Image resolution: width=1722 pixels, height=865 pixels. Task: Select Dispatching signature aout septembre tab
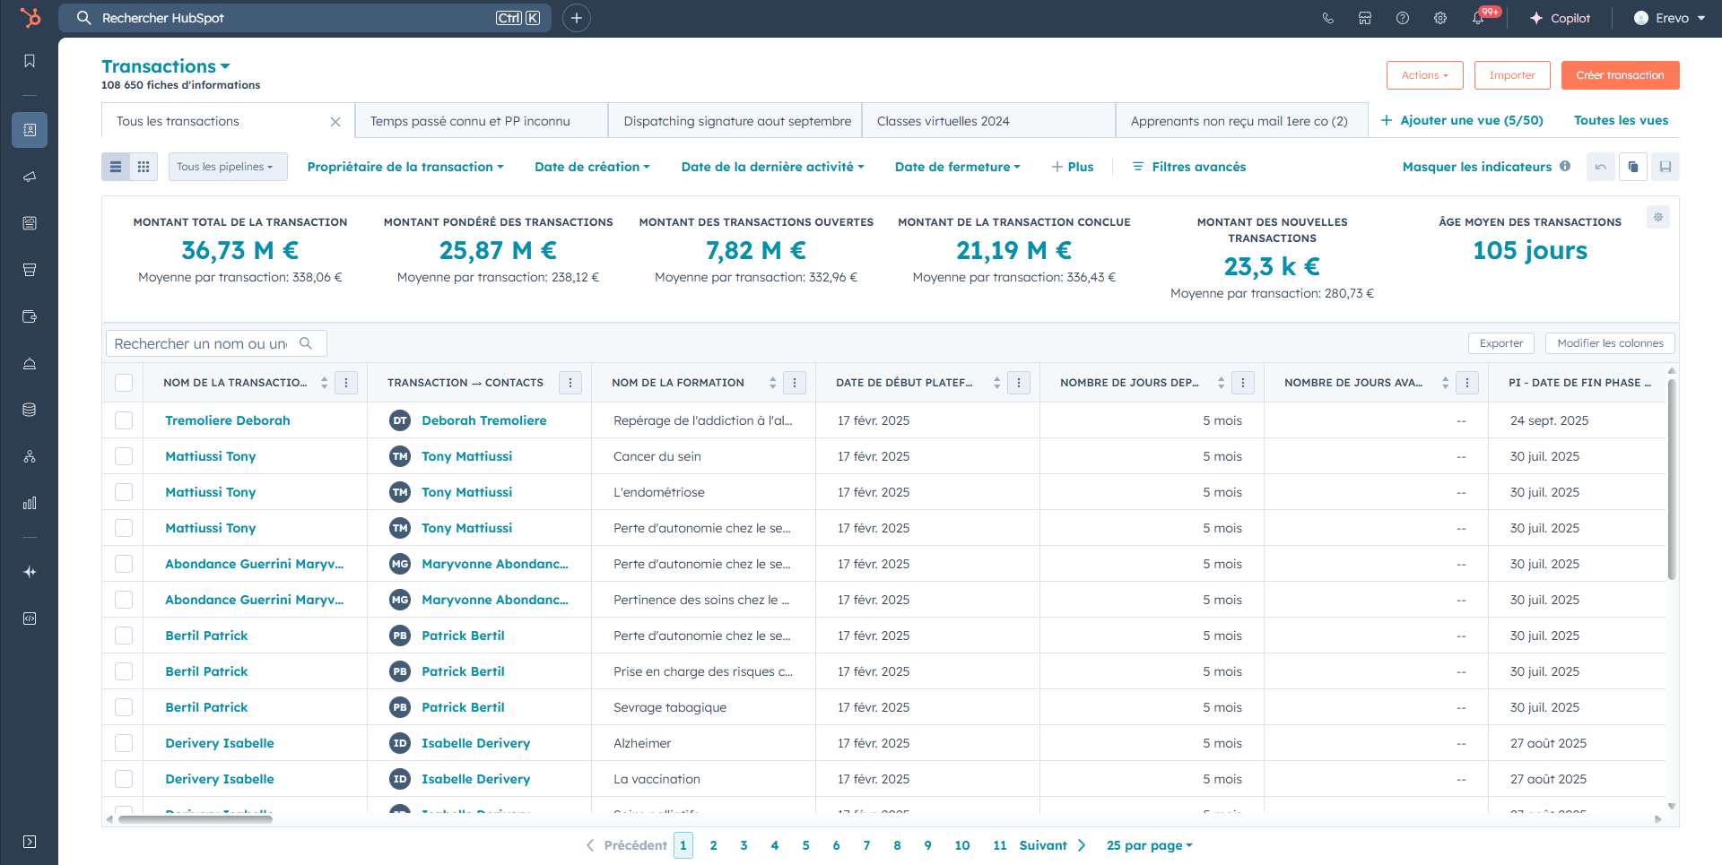tap(735, 121)
